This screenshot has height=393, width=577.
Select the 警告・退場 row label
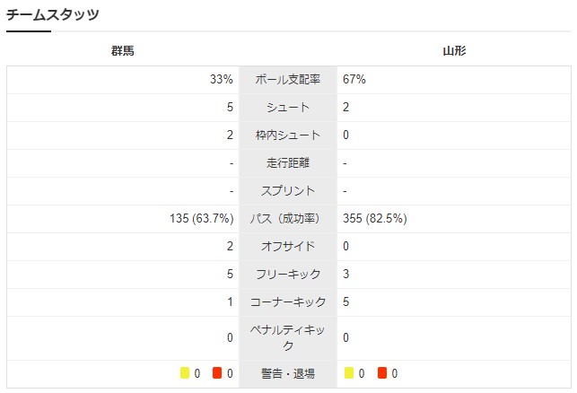coord(288,373)
